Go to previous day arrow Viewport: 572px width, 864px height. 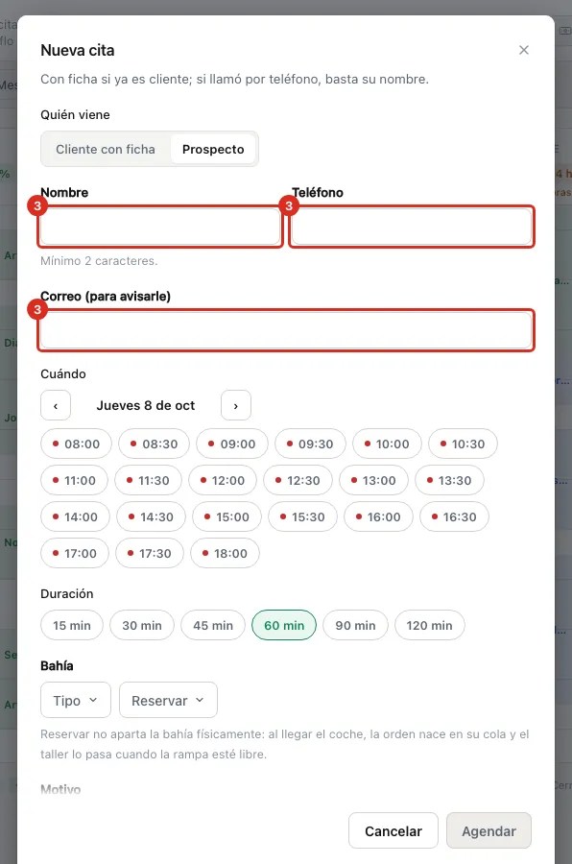click(x=56, y=405)
